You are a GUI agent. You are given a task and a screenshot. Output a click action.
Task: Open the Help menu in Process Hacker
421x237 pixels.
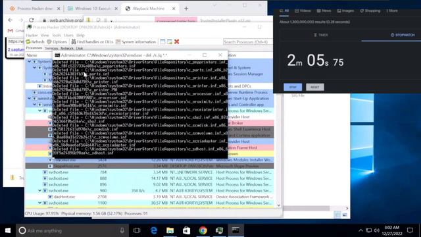click(x=80, y=35)
